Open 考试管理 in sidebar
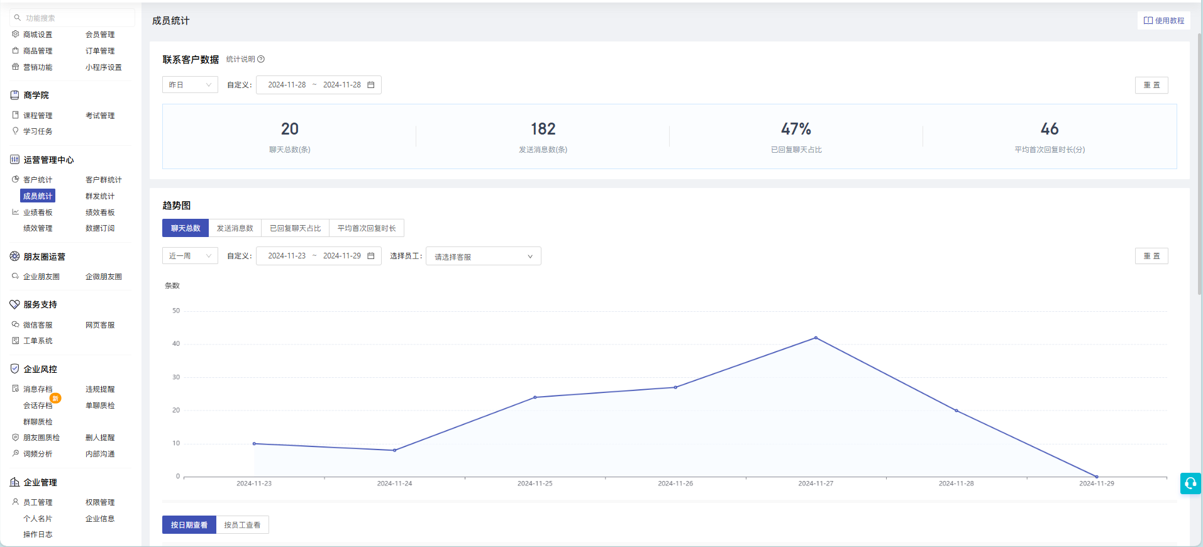 click(100, 116)
